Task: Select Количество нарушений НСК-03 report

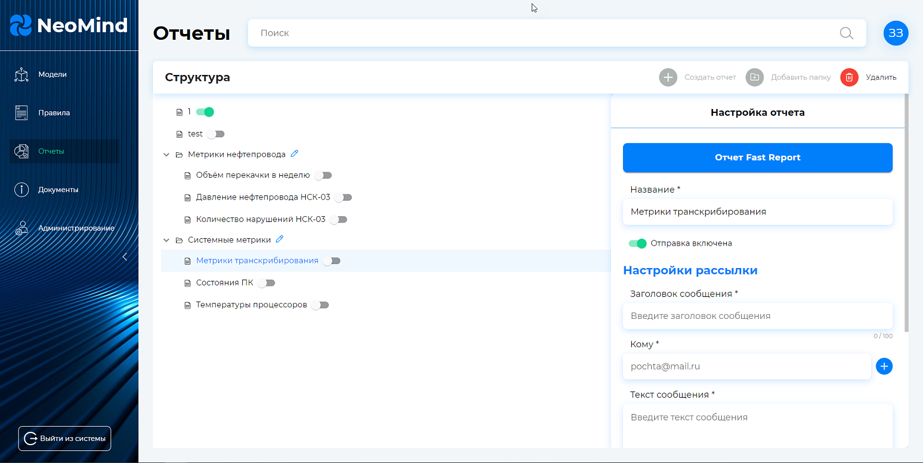Action: (261, 219)
